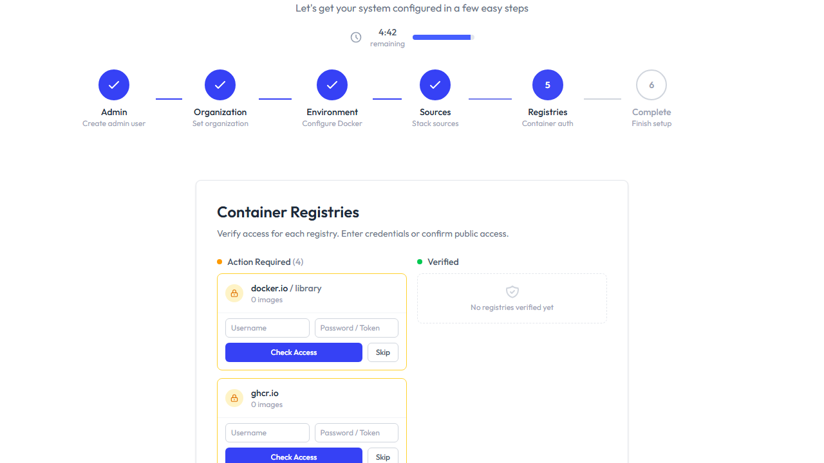The width and height of the screenshot is (824, 463).
Task: Select the Organization completed checkmark
Action: pos(220,84)
